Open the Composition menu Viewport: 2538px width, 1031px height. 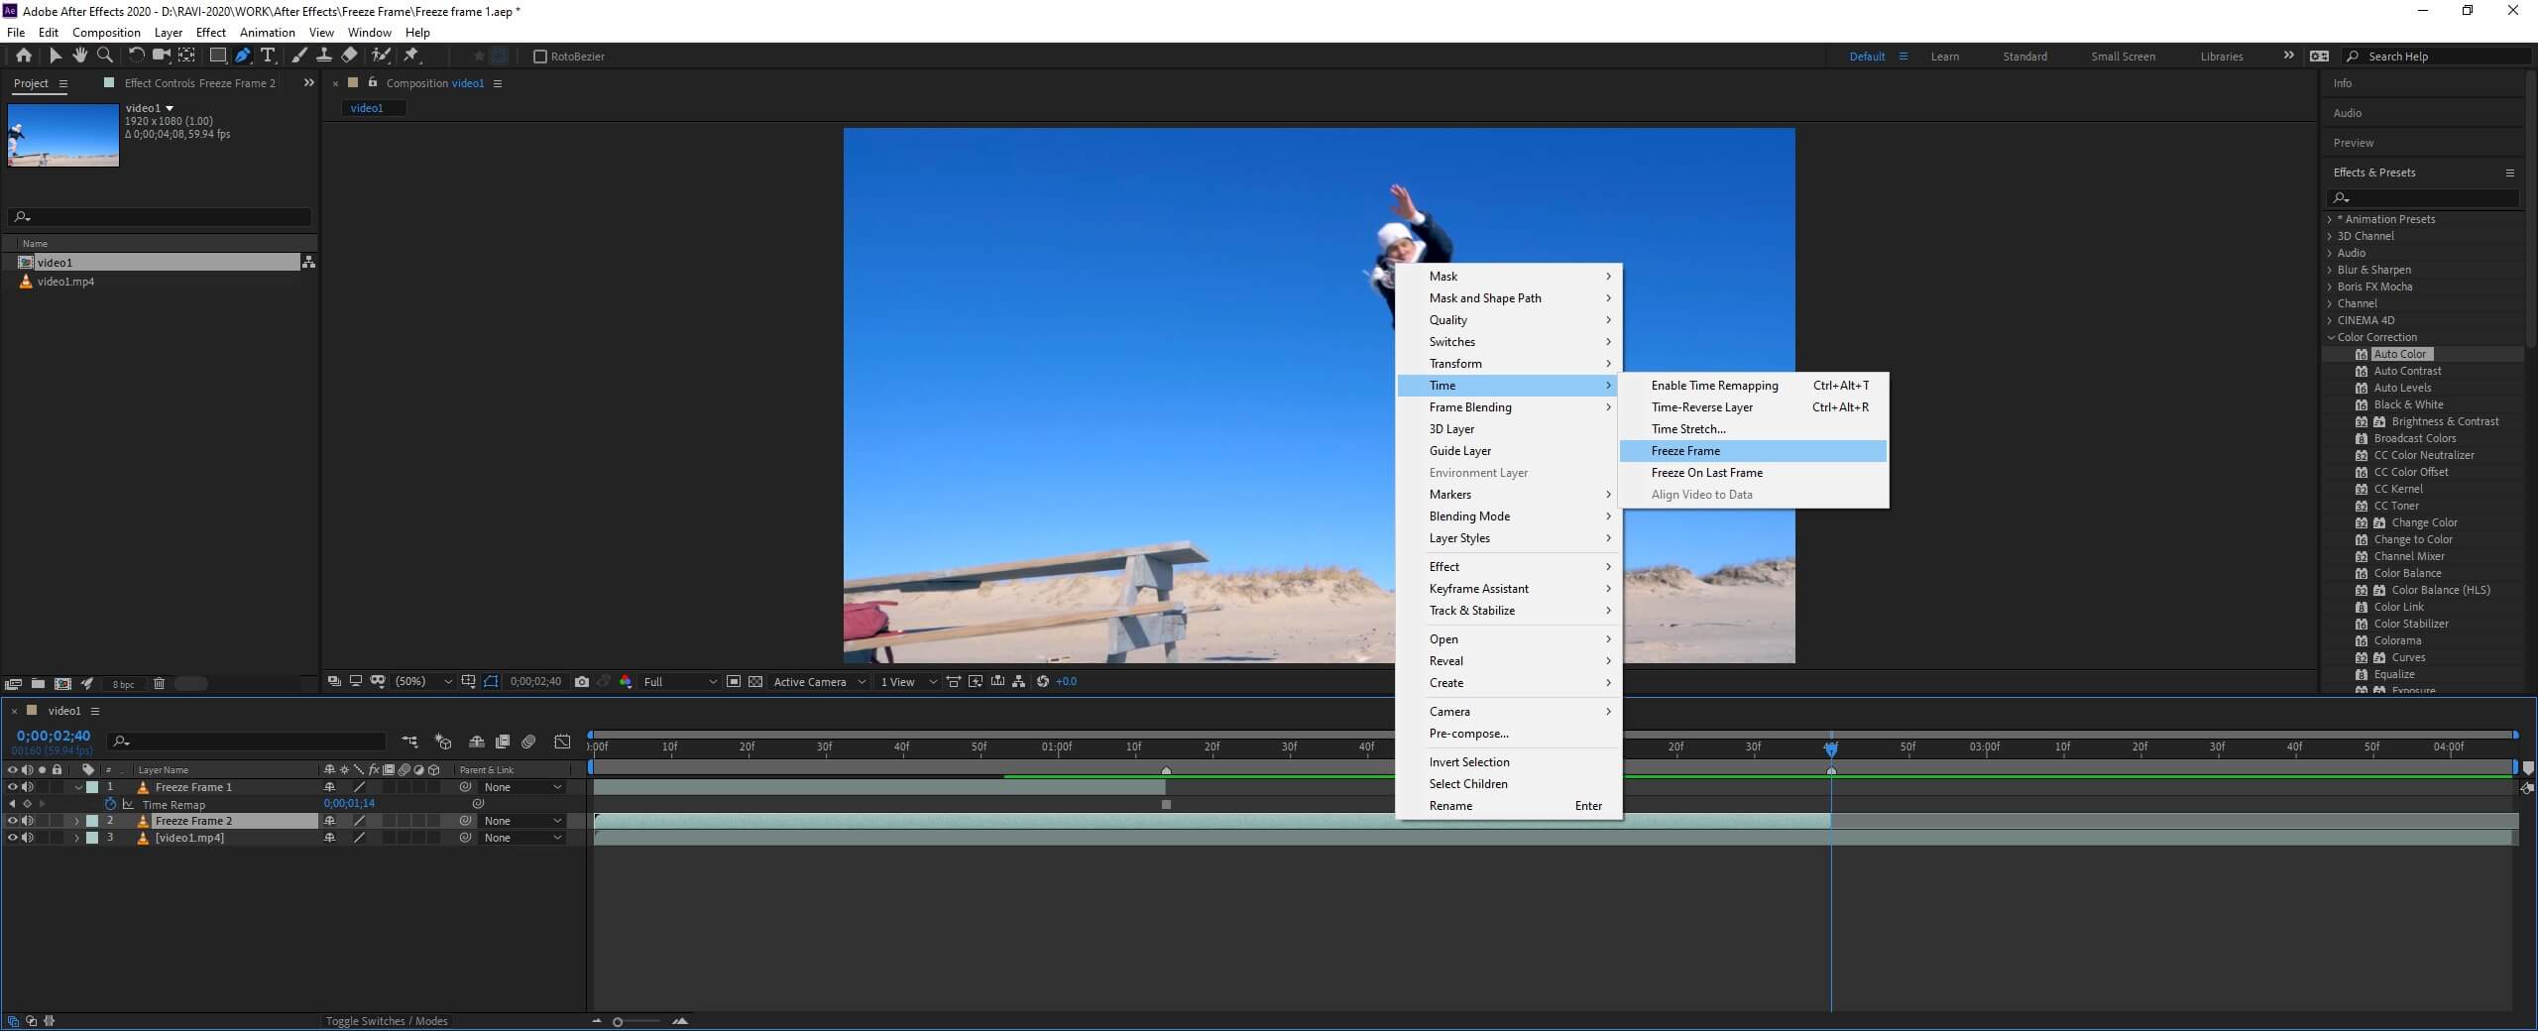(x=106, y=32)
